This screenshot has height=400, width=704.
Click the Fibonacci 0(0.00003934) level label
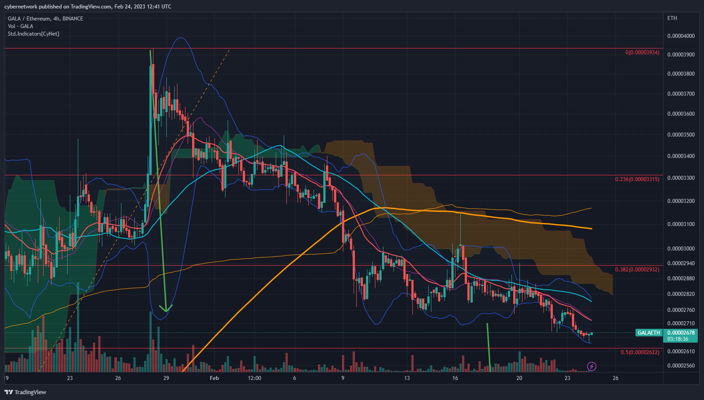[642, 53]
